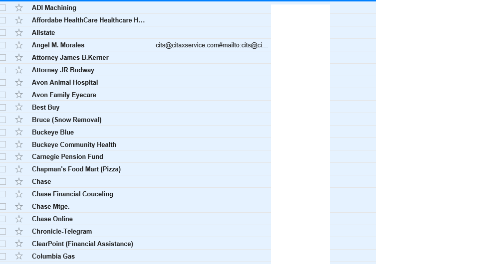The height and width of the screenshot is (269, 479).
Task: Open Chase Financial Couceling contact
Action: [72, 194]
